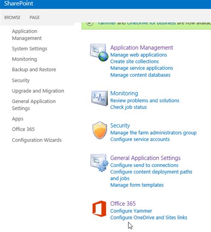Click the Application Management globe icon
Image resolution: width=211 pixels, height=232 pixels.
(x=99, y=53)
